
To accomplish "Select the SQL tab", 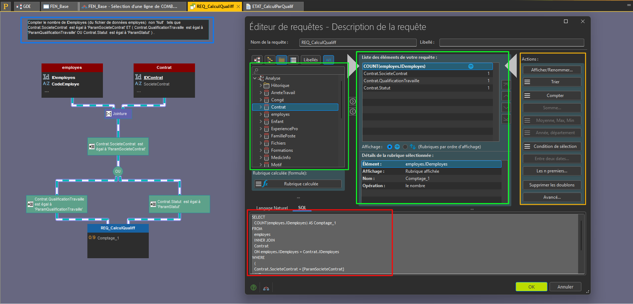I will [302, 208].
